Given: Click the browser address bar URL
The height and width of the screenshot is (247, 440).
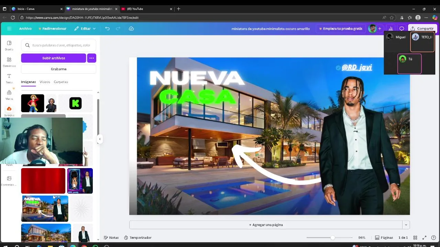Looking at the screenshot, I should pos(82,17).
